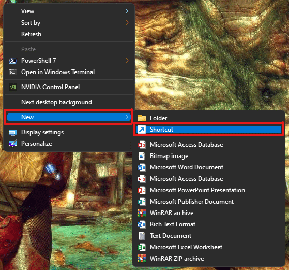Launch NVIDIA Control Panel entry
Viewport: 289px width, 270px height.
(69, 87)
